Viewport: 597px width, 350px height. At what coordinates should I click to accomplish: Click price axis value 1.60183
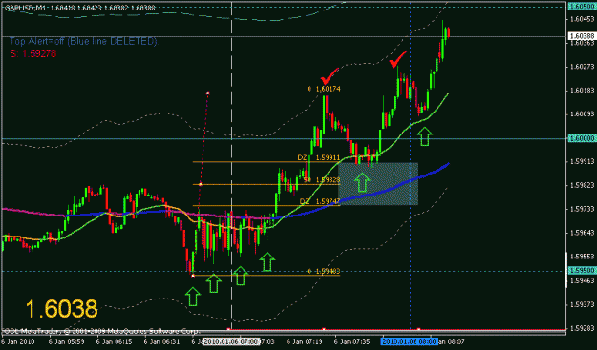pos(583,91)
